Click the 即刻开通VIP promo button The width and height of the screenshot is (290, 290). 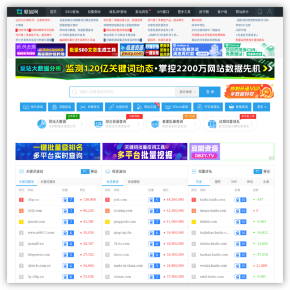coord(249,91)
